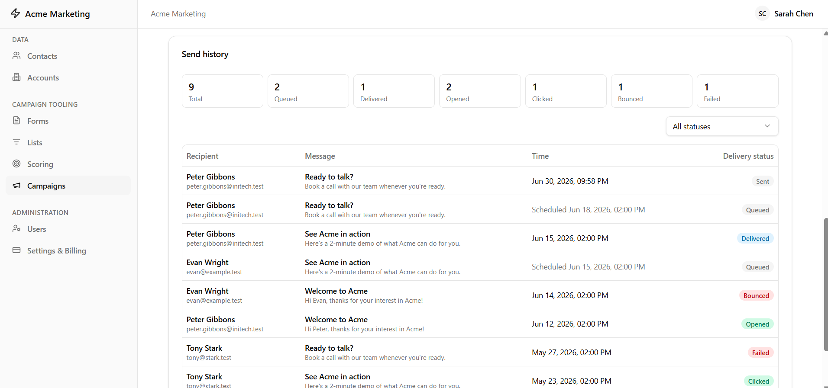
Task: Click the Scoring target icon
Action: click(x=16, y=164)
